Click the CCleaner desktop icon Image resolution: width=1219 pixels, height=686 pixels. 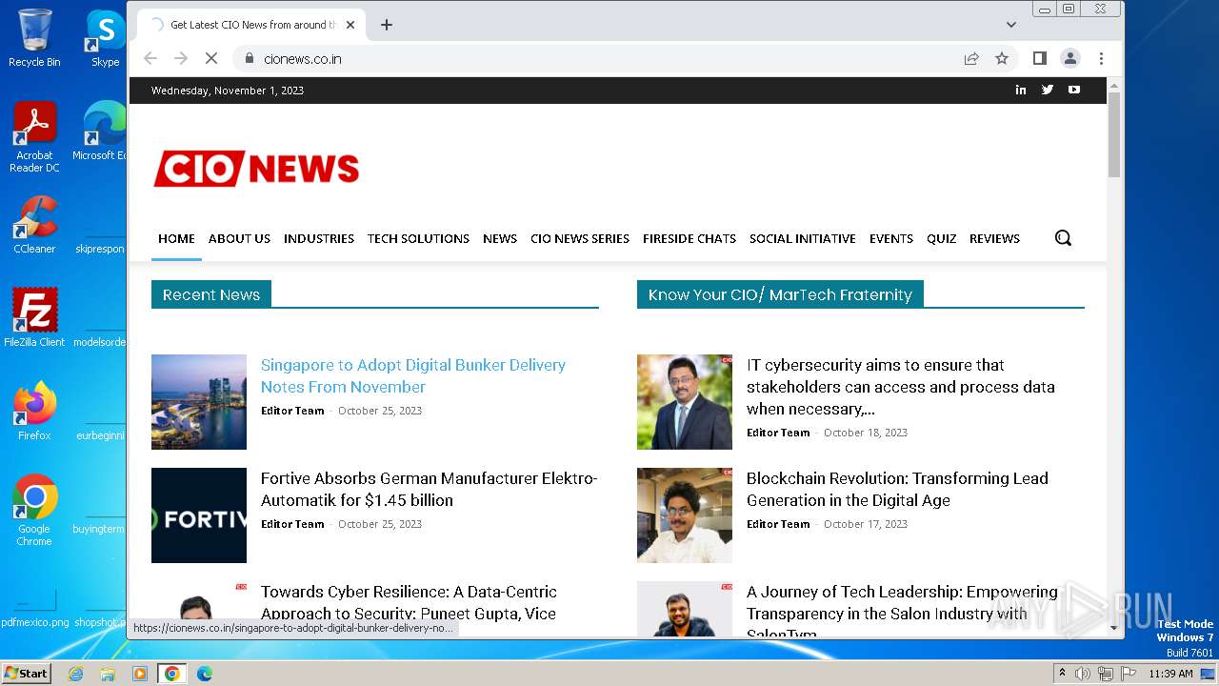click(x=34, y=225)
